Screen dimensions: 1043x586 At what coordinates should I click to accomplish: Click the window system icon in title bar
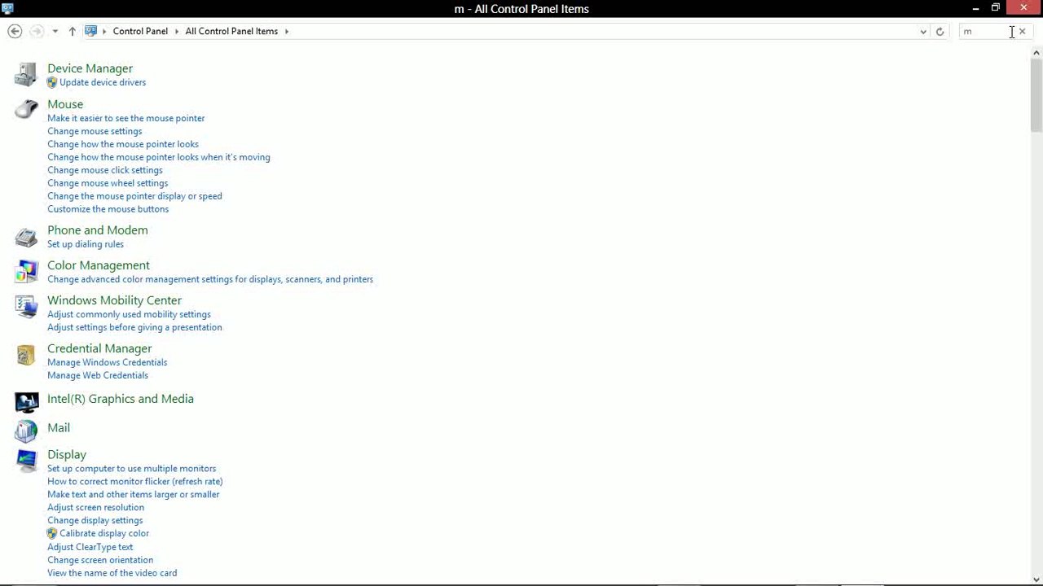click(x=7, y=8)
